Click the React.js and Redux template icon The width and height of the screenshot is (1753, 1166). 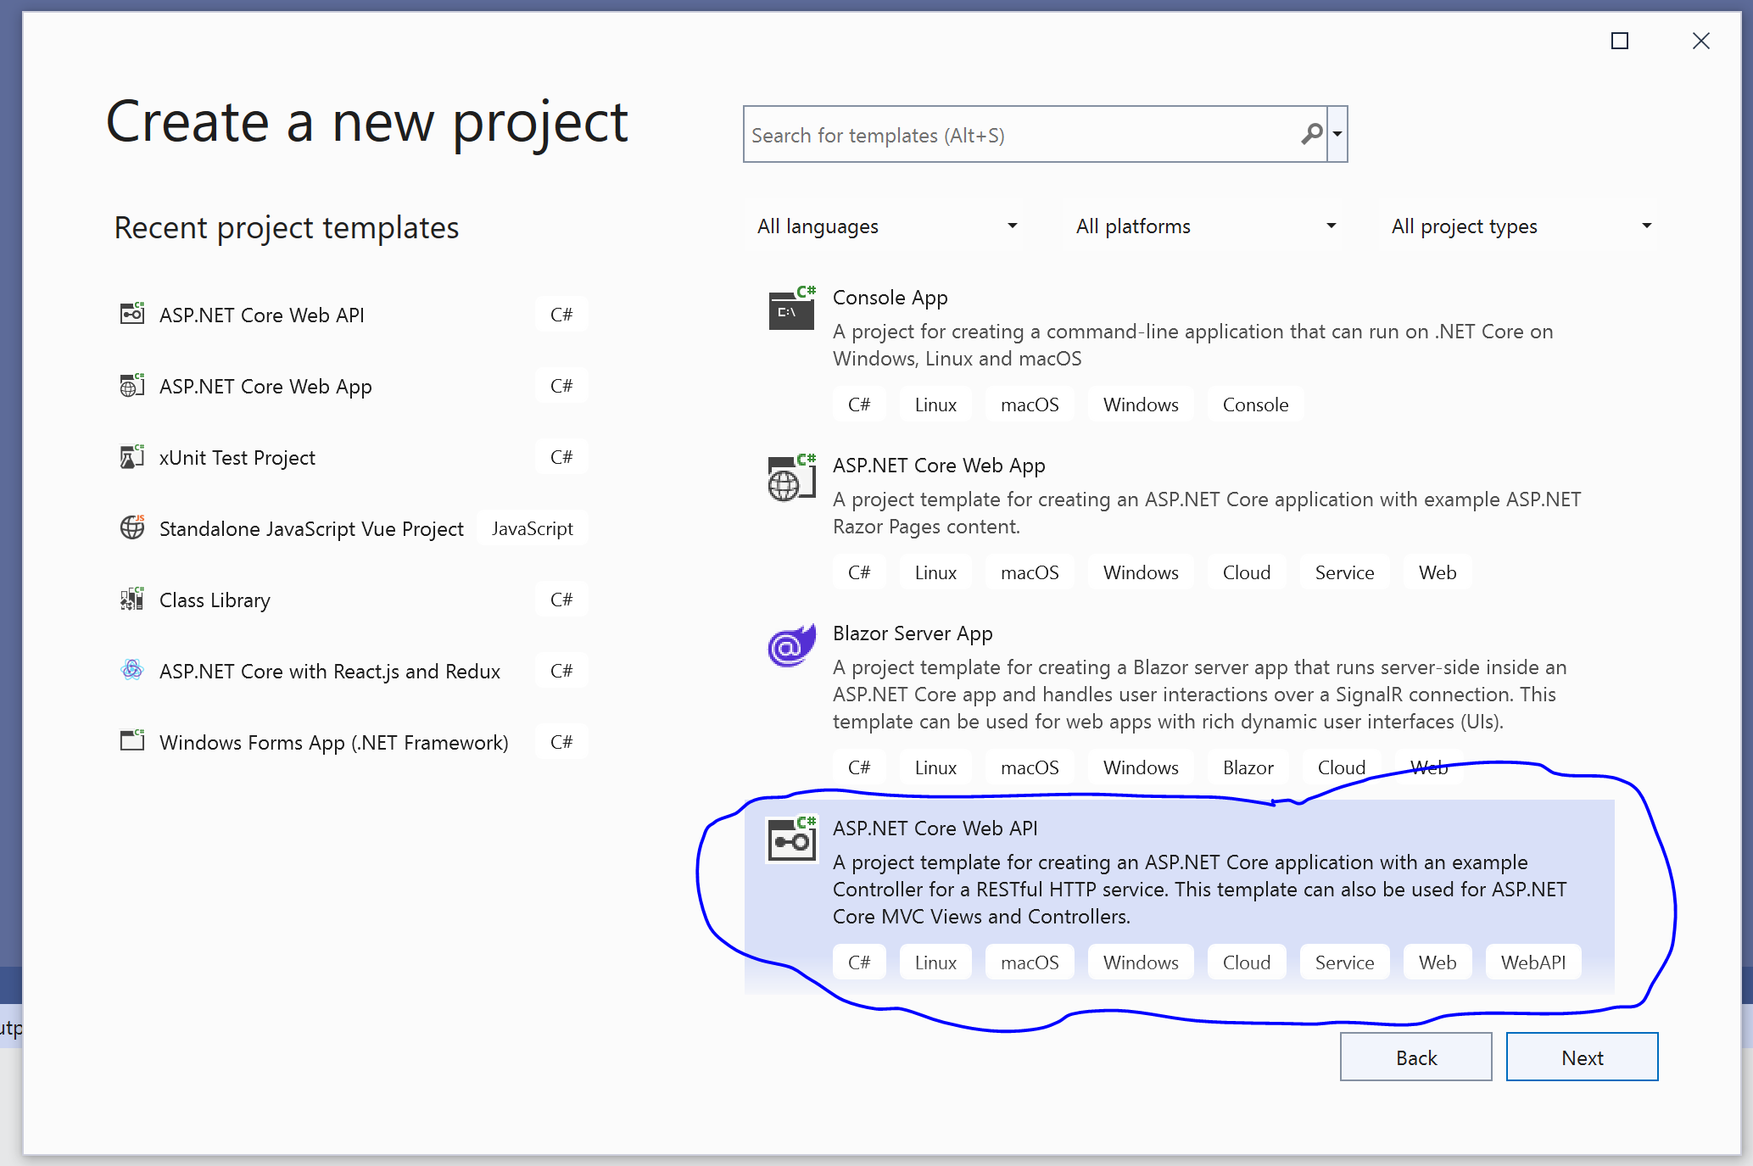pos(132,670)
